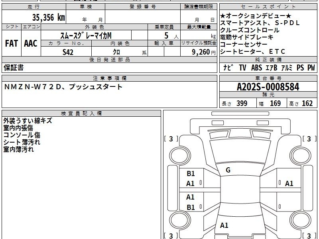Select the 輸入車 header
Viewport: 319px width, 239px height.
164,43
